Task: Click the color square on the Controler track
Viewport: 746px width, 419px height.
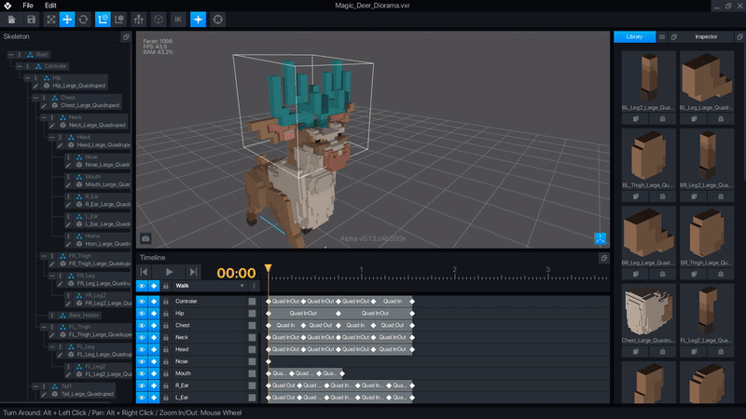Action: [253, 302]
